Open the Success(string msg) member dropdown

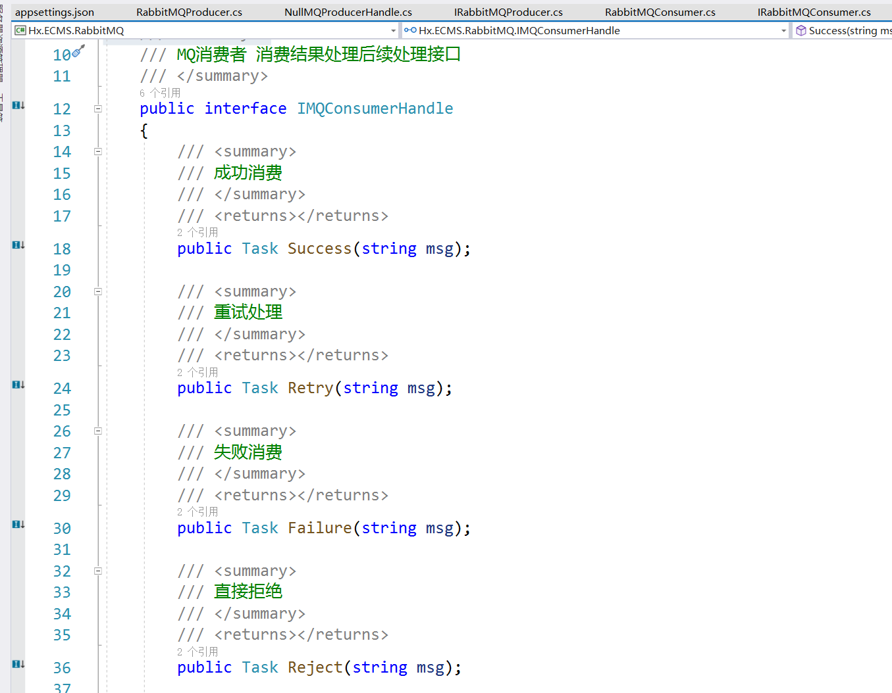tap(843, 30)
